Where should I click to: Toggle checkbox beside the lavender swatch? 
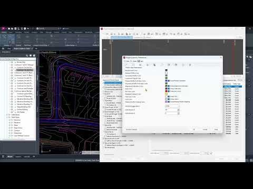tap(169, 102)
